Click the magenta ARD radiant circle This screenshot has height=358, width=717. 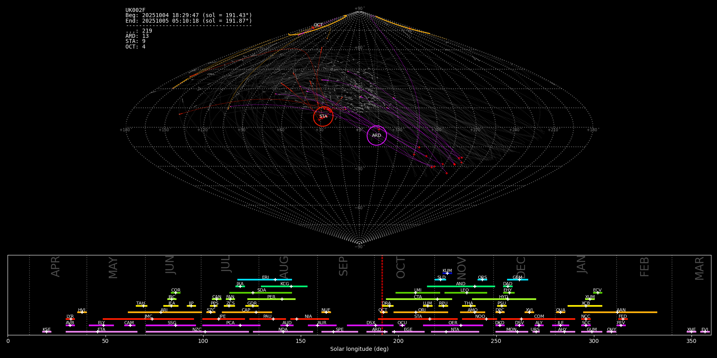click(x=376, y=136)
